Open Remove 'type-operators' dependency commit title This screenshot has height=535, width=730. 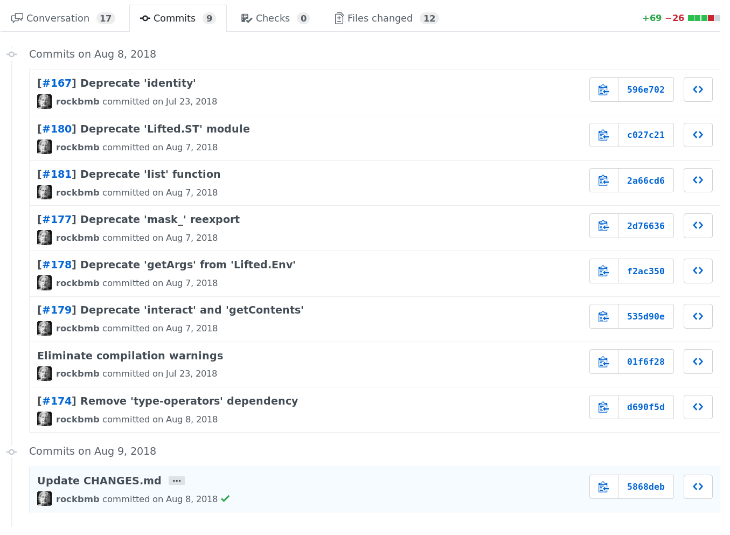click(x=189, y=401)
